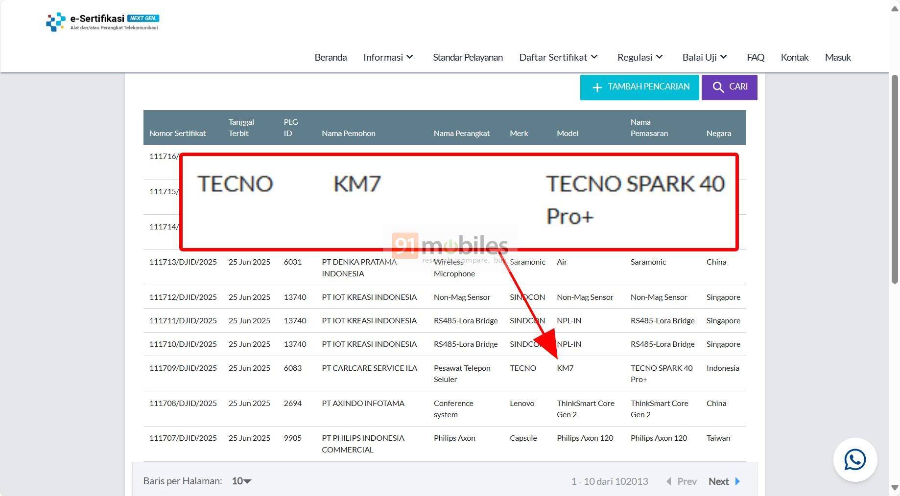Click the 1 - 10 dari 102013 count
The height and width of the screenshot is (496, 900).
click(610, 481)
